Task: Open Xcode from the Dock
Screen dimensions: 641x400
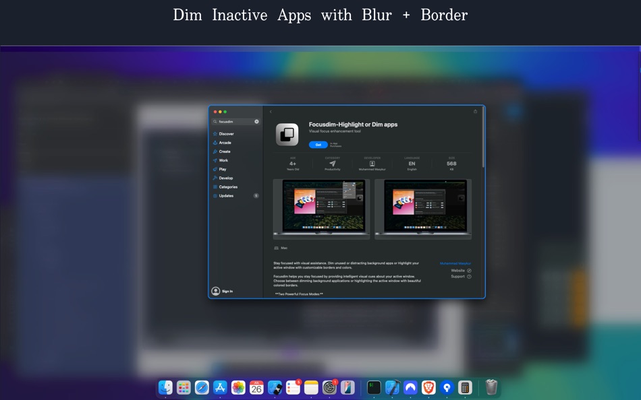Action: coord(392,387)
